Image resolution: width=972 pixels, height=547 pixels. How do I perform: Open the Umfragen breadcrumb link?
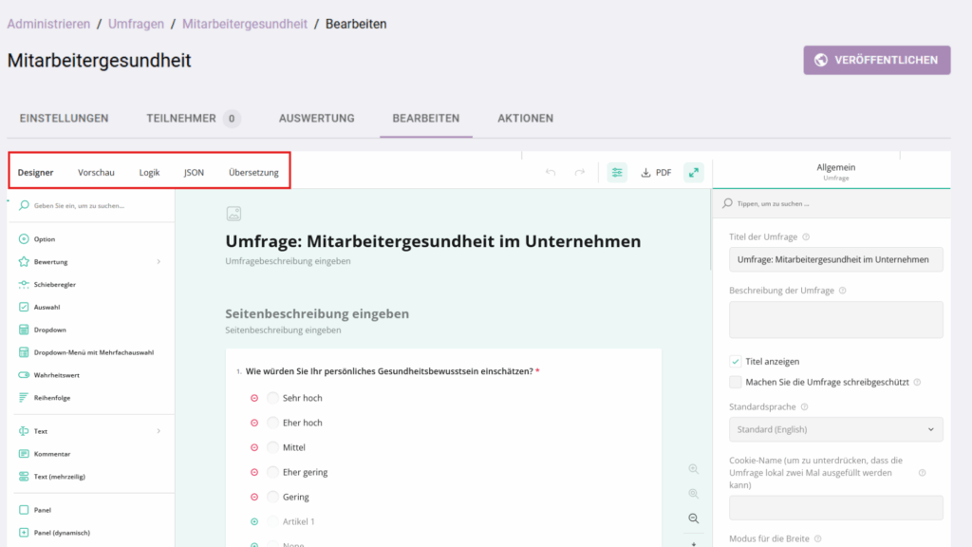click(136, 23)
